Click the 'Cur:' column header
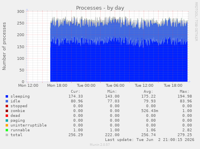200x149 pixels. (76, 92)
